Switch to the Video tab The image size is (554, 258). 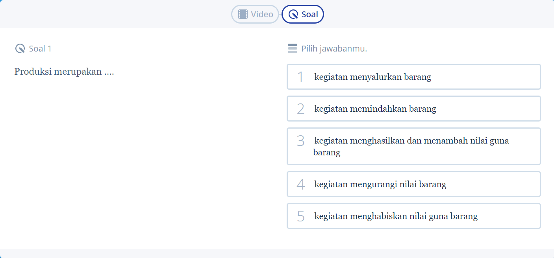(255, 14)
